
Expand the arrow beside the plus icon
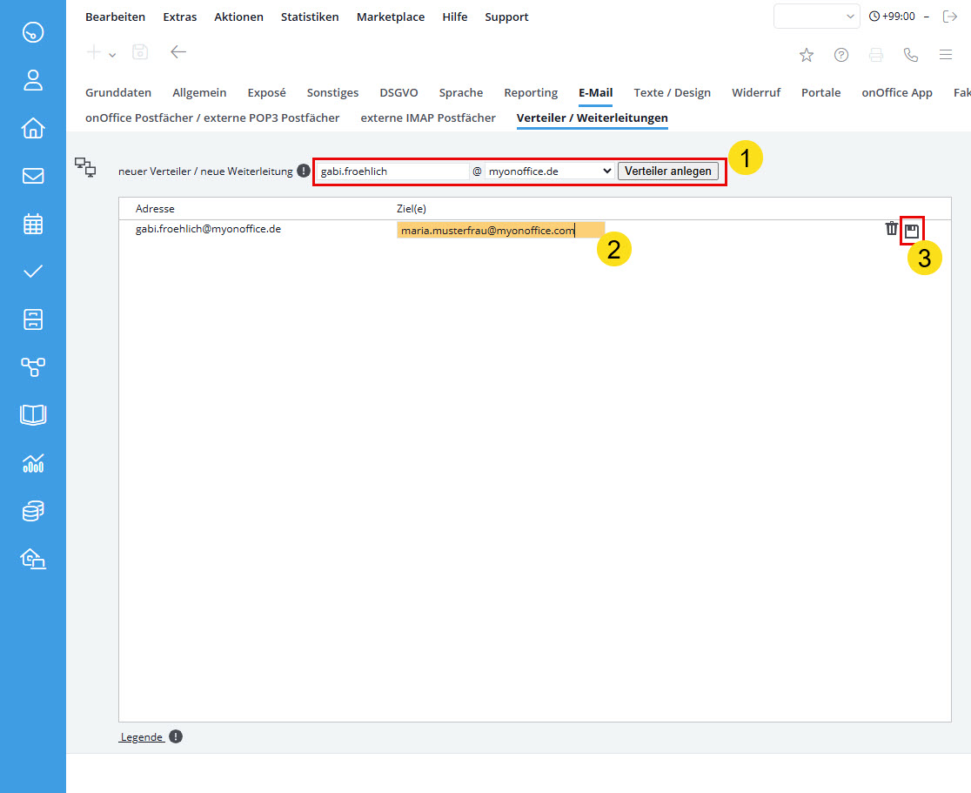112,55
